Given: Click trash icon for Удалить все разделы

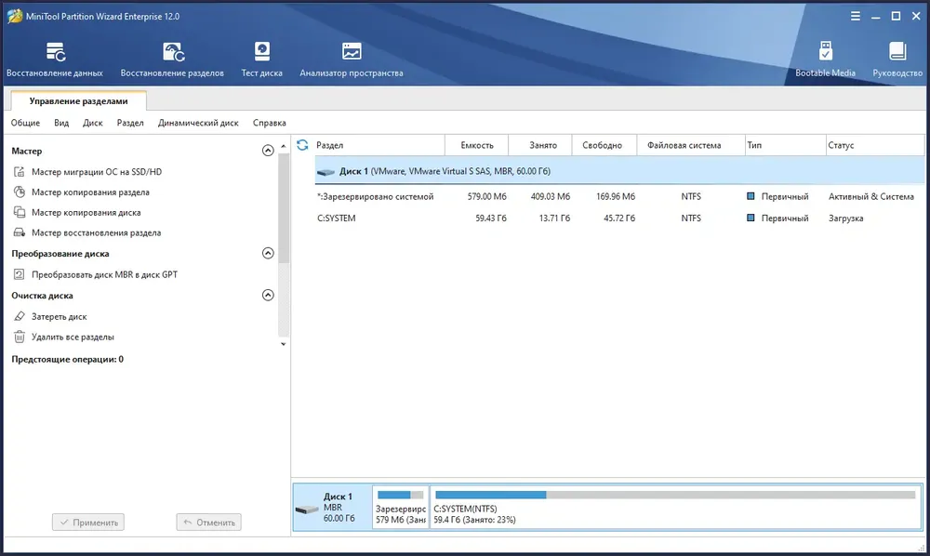Looking at the screenshot, I should pos(19,337).
